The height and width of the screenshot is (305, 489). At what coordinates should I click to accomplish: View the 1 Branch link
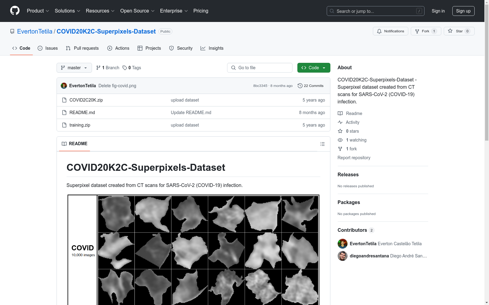108,68
